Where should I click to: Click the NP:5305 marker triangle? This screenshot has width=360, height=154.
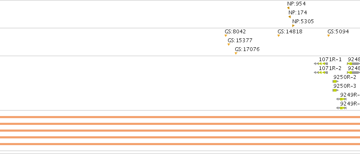(x=293, y=26)
